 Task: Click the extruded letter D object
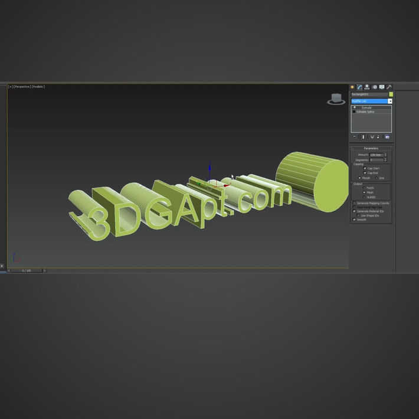[117, 211]
